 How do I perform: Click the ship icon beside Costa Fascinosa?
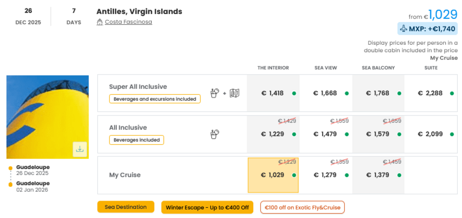coord(100,22)
